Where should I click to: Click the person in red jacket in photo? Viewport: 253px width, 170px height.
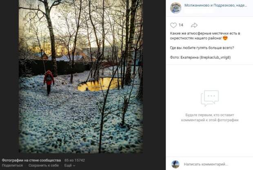pos(49,82)
